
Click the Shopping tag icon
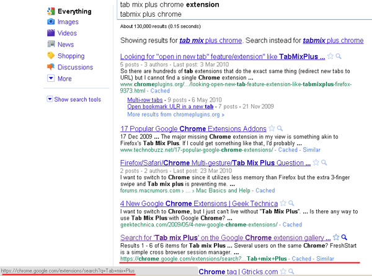click(51, 56)
